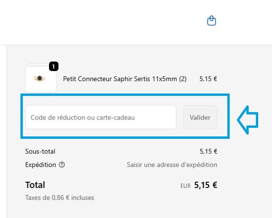The height and width of the screenshot is (218, 272).
Task: Click the Valider button
Action: click(x=200, y=117)
